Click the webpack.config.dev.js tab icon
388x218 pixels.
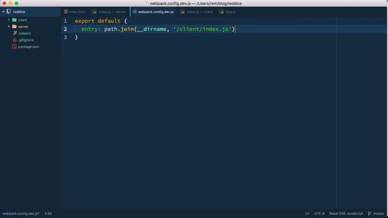pos(135,12)
